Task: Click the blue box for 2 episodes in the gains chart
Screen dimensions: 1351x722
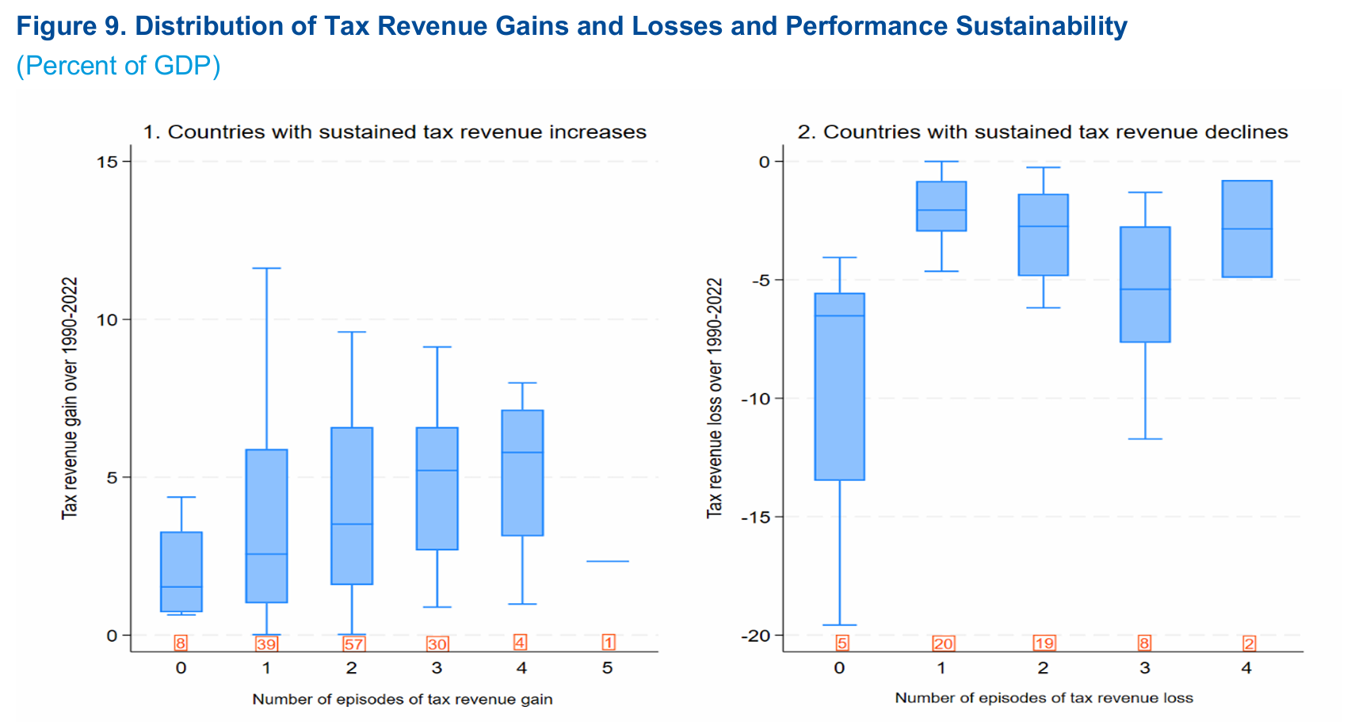Action: (352, 506)
